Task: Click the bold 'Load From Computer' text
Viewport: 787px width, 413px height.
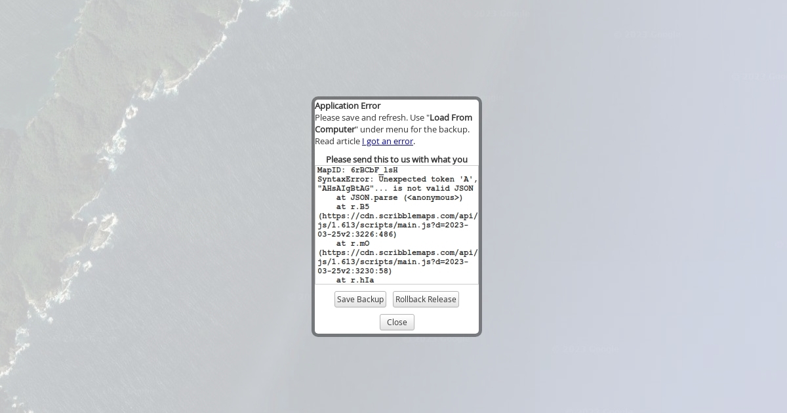Action: click(x=393, y=123)
